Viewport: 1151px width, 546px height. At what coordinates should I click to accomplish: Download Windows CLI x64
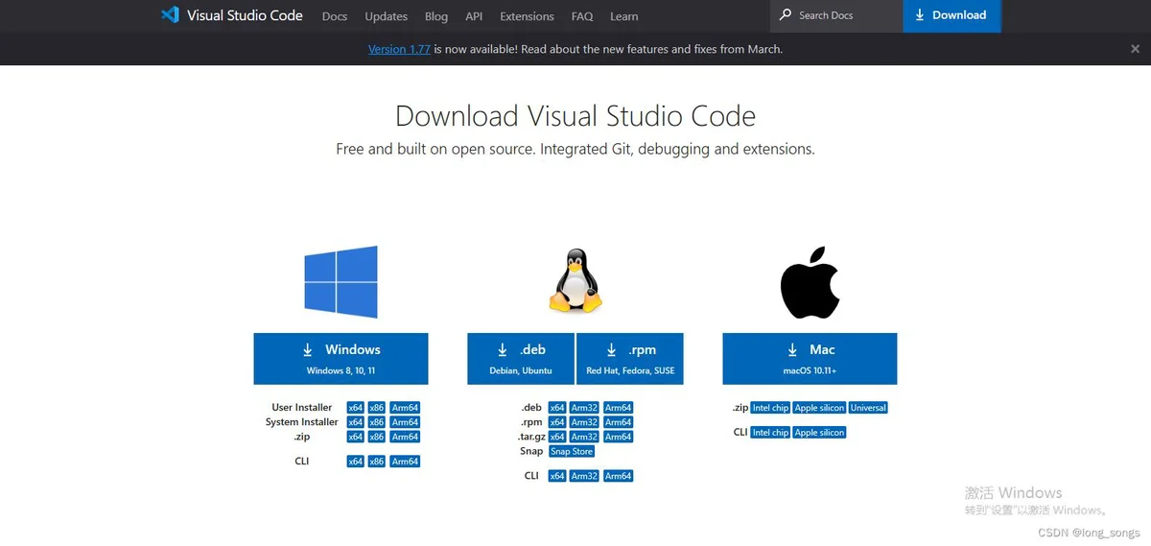[356, 462]
